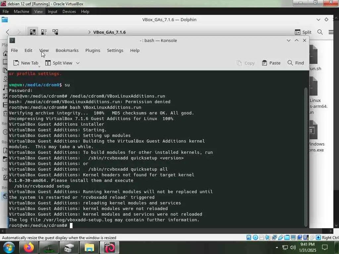Image resolution: width=339 pixels, height=254 pixels.
Task: Click recording status icon
Action: [299, 237]
